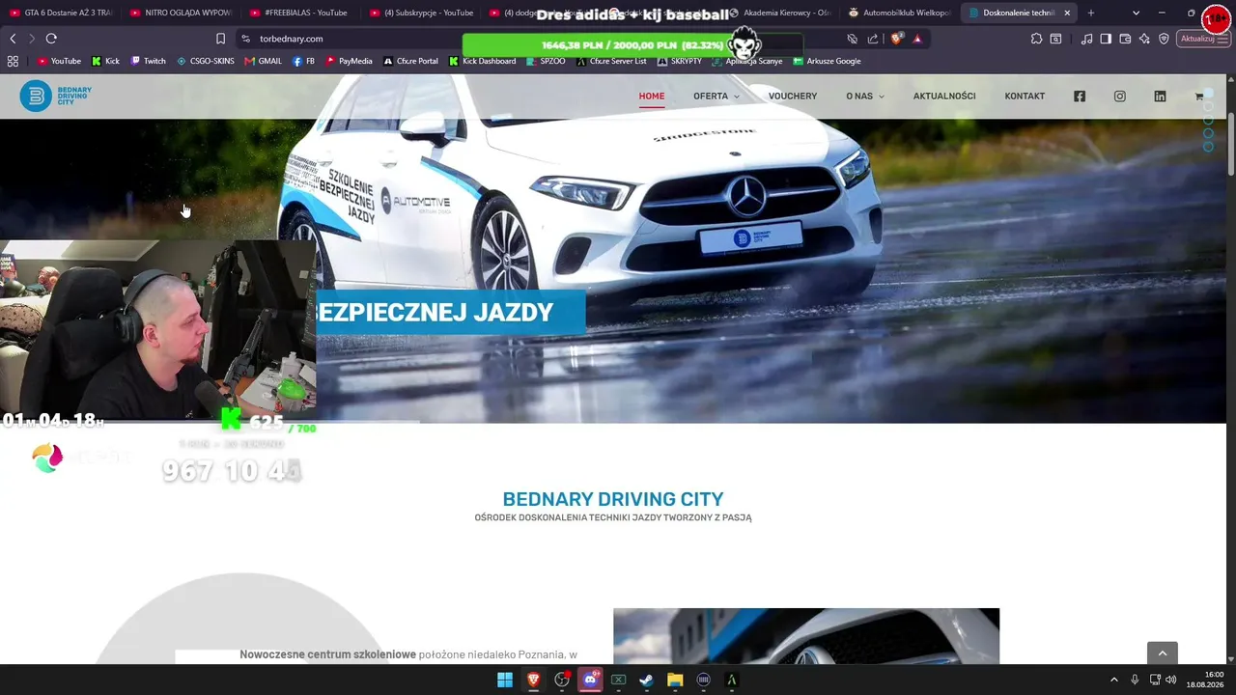The height and width of the screenshot is (695, 1236).
Task: Open the PayMedia bookmark
Action: [349, 61]
